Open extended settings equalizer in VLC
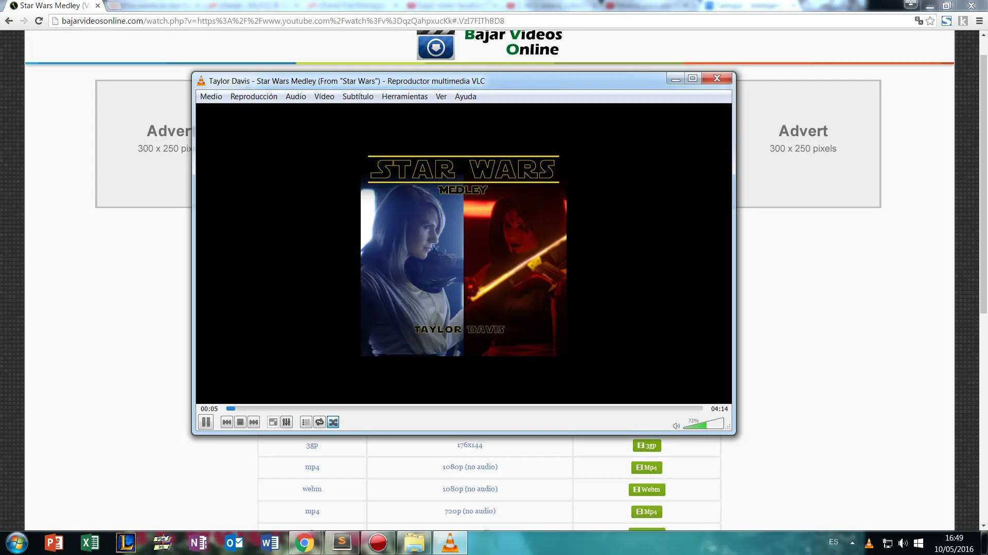 (x=286, y=422)
